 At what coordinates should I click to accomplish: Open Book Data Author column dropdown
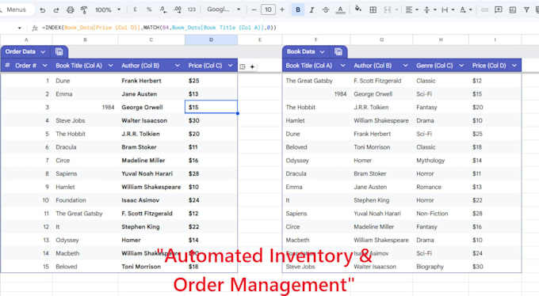point(405,66)
